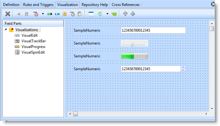220x126 pixels.
Task: Click the vertical scrollbar up arrow
Action: 212,24
